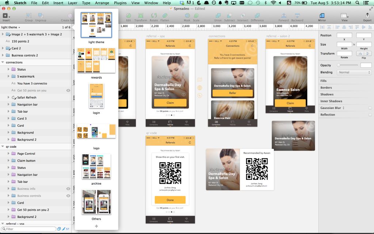Toggle visibility of Business controls layer
This screenshot has height=234, width=374.
click(68, 196)
